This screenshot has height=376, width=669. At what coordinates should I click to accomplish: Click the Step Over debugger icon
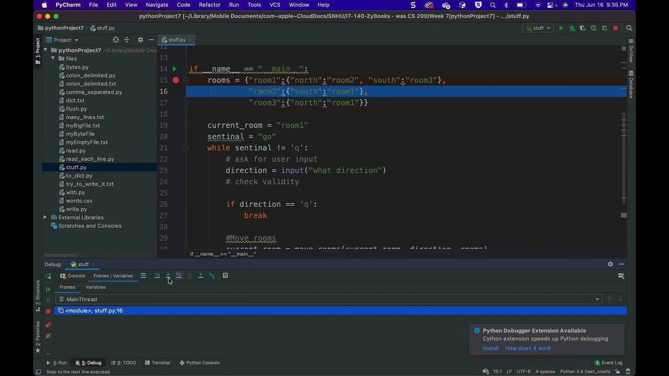point(157,276)
